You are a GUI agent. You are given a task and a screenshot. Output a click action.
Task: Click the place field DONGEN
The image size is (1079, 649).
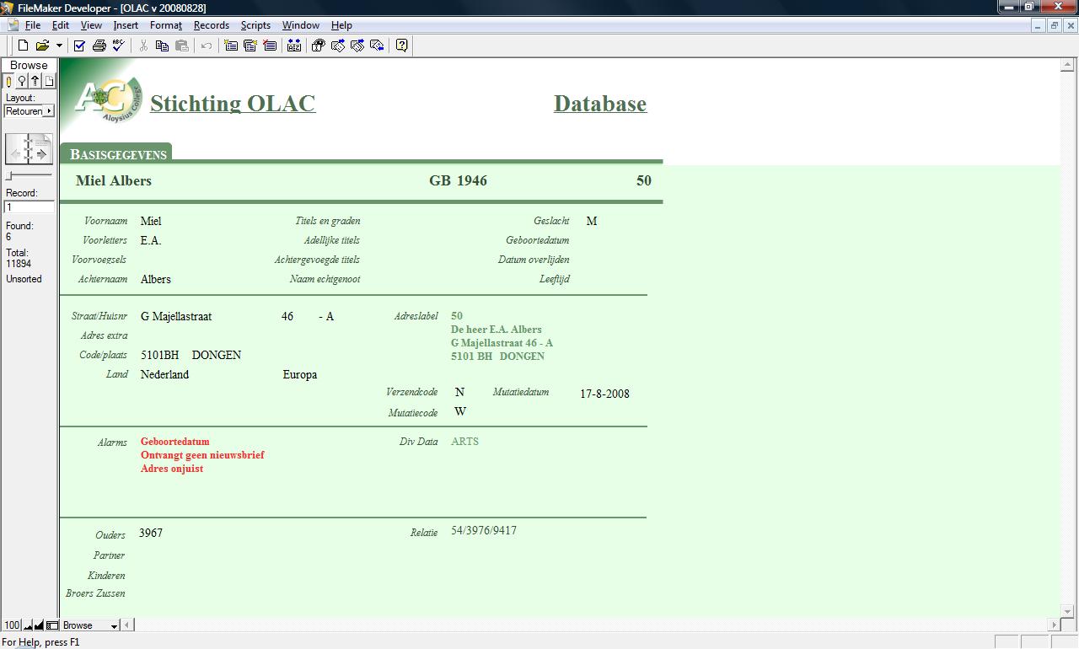pyautogui.click(x=217, y=355)
